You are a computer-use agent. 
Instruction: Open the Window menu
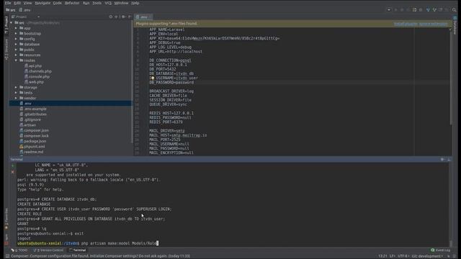click(121, 3)
